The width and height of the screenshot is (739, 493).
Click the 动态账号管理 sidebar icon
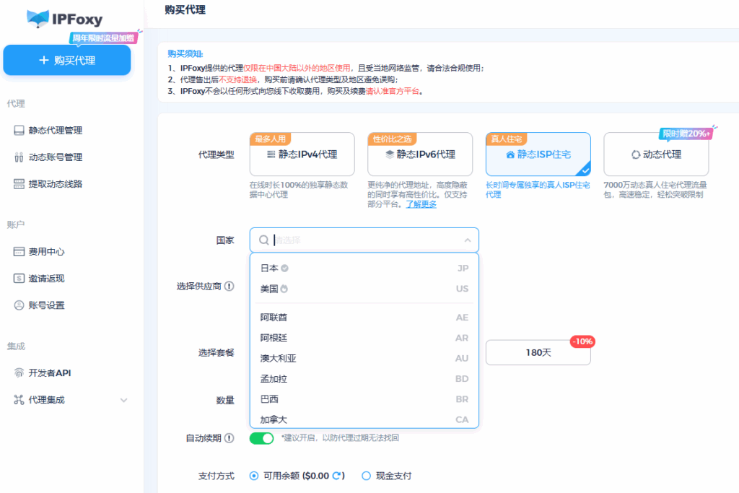(19, 157)
